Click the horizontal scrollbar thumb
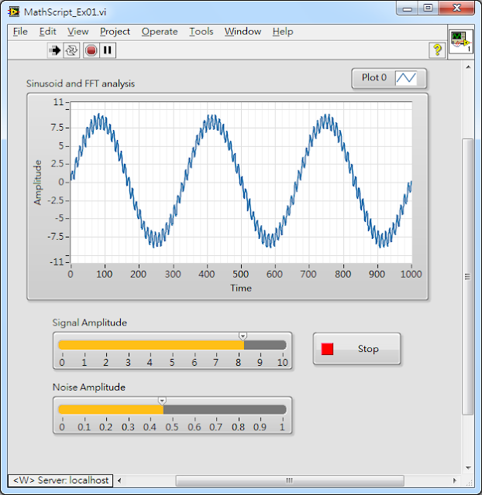Image resolution: width=482 pixels, height=495 pixels. [290, 480]
